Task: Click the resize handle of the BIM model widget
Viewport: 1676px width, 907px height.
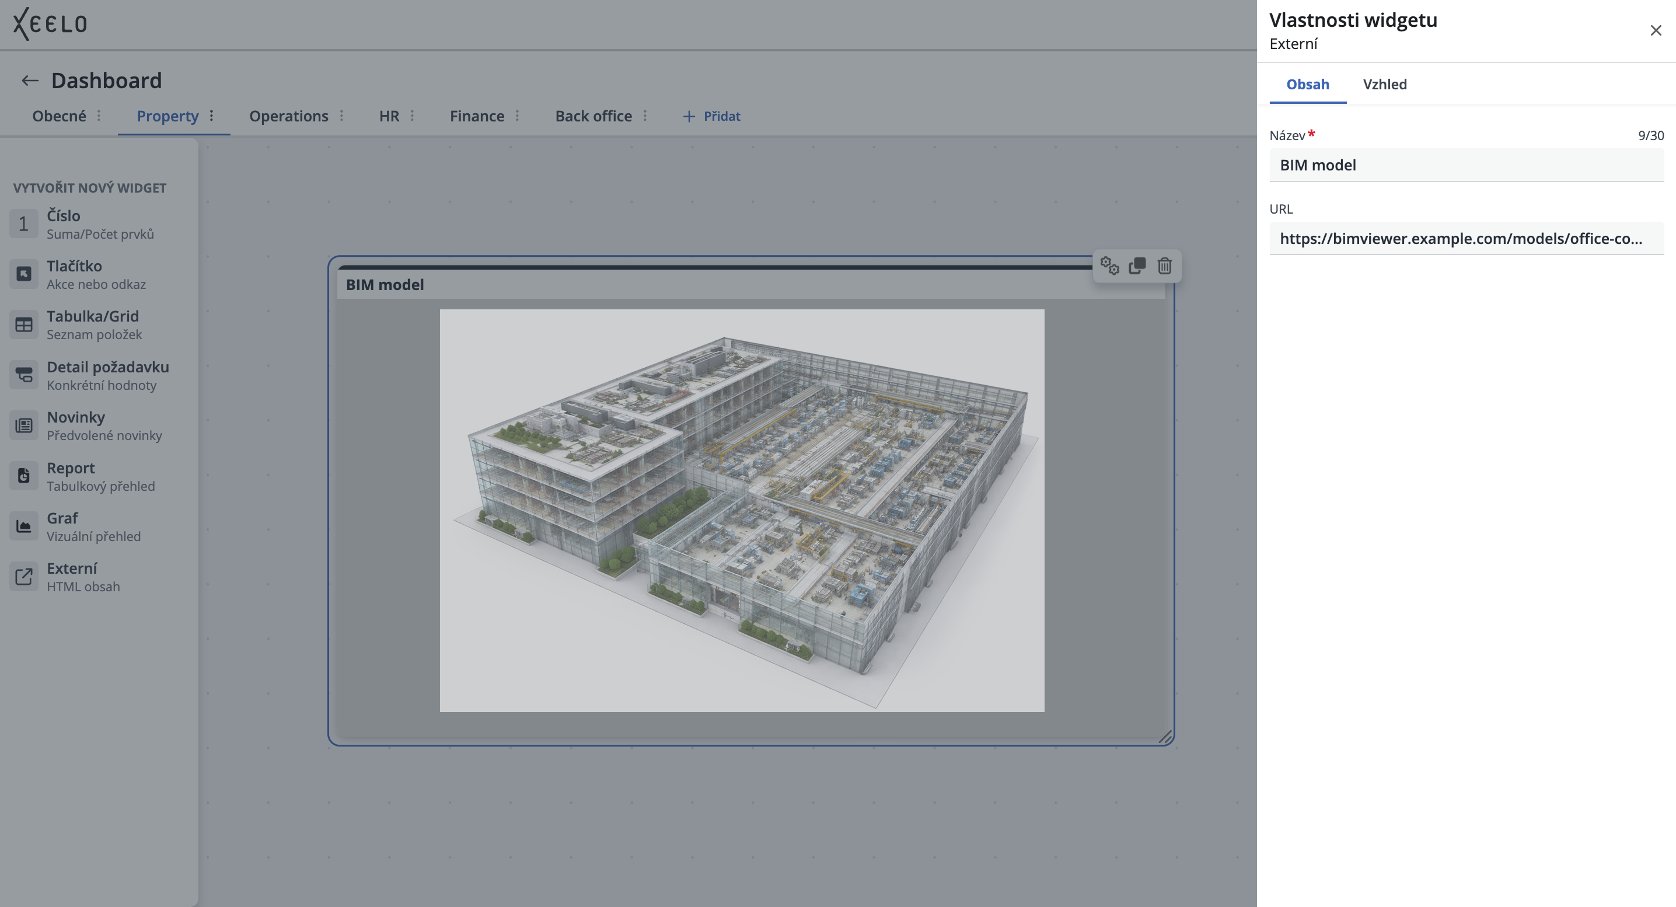Action: pyautogui.click(x=1165, y=737)
